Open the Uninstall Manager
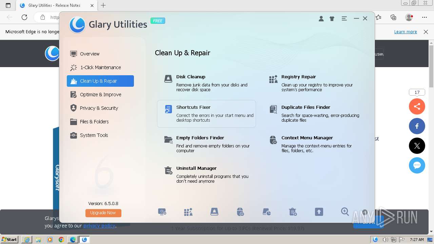 pos(206,175)
